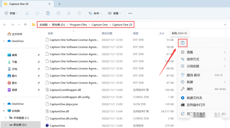Screen dimensions: 230x128
Task: Select CaptureOne.dll.config file row
Action: click(110, 119)
